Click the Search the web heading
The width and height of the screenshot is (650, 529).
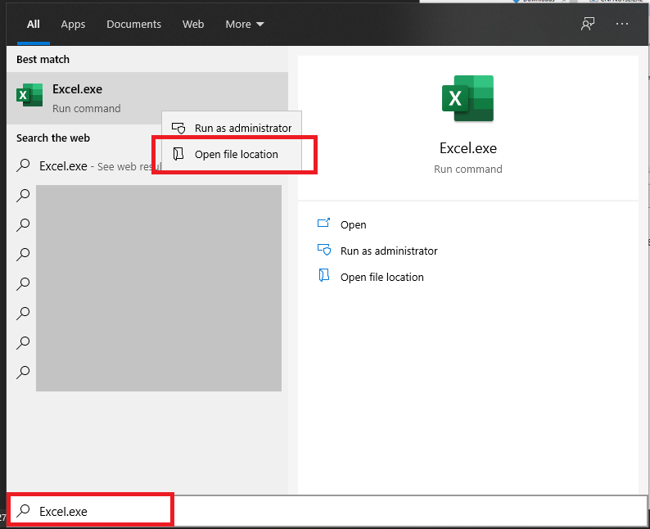(x=53, y=138)
